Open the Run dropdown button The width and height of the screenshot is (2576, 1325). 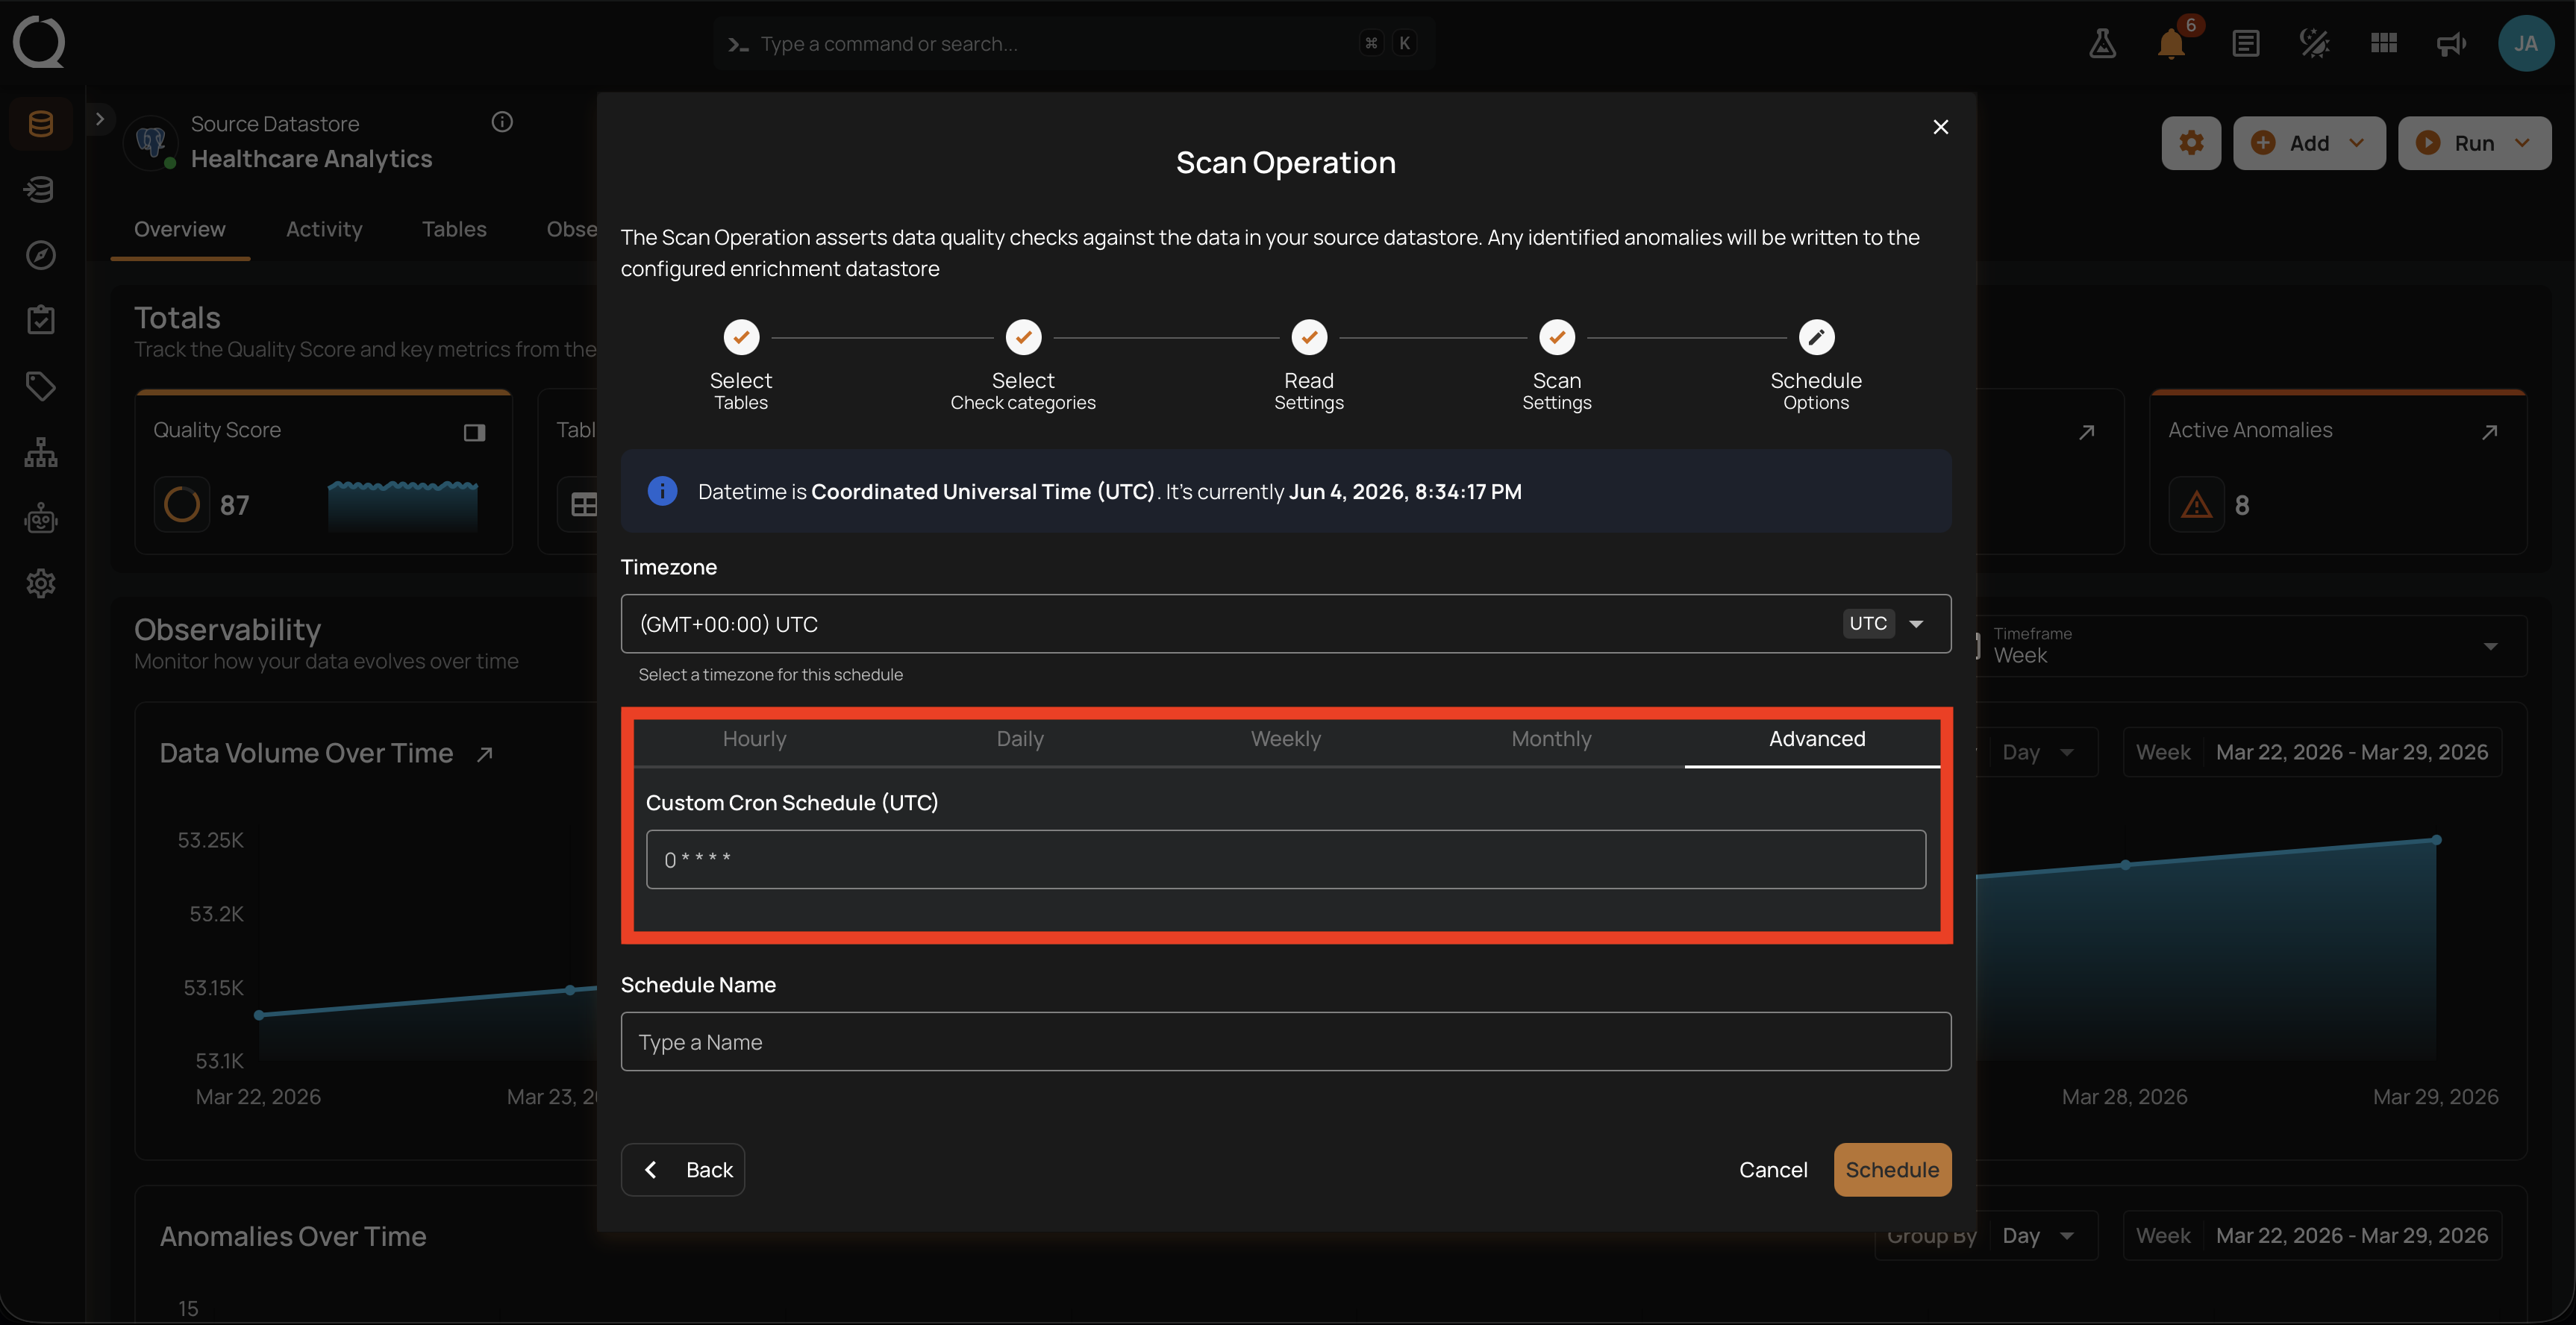2474,143
